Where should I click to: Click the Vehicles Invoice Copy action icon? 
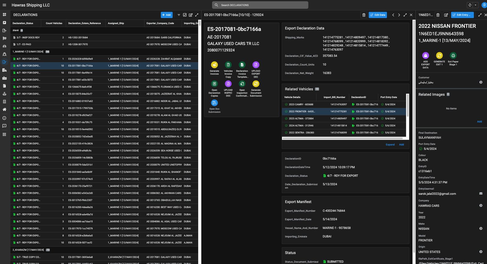pyautogui.click(x=228, y=65)
